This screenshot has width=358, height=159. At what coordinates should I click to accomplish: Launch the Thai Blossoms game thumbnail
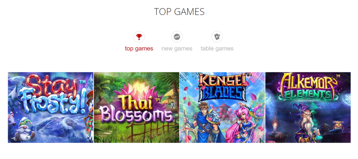137,107
